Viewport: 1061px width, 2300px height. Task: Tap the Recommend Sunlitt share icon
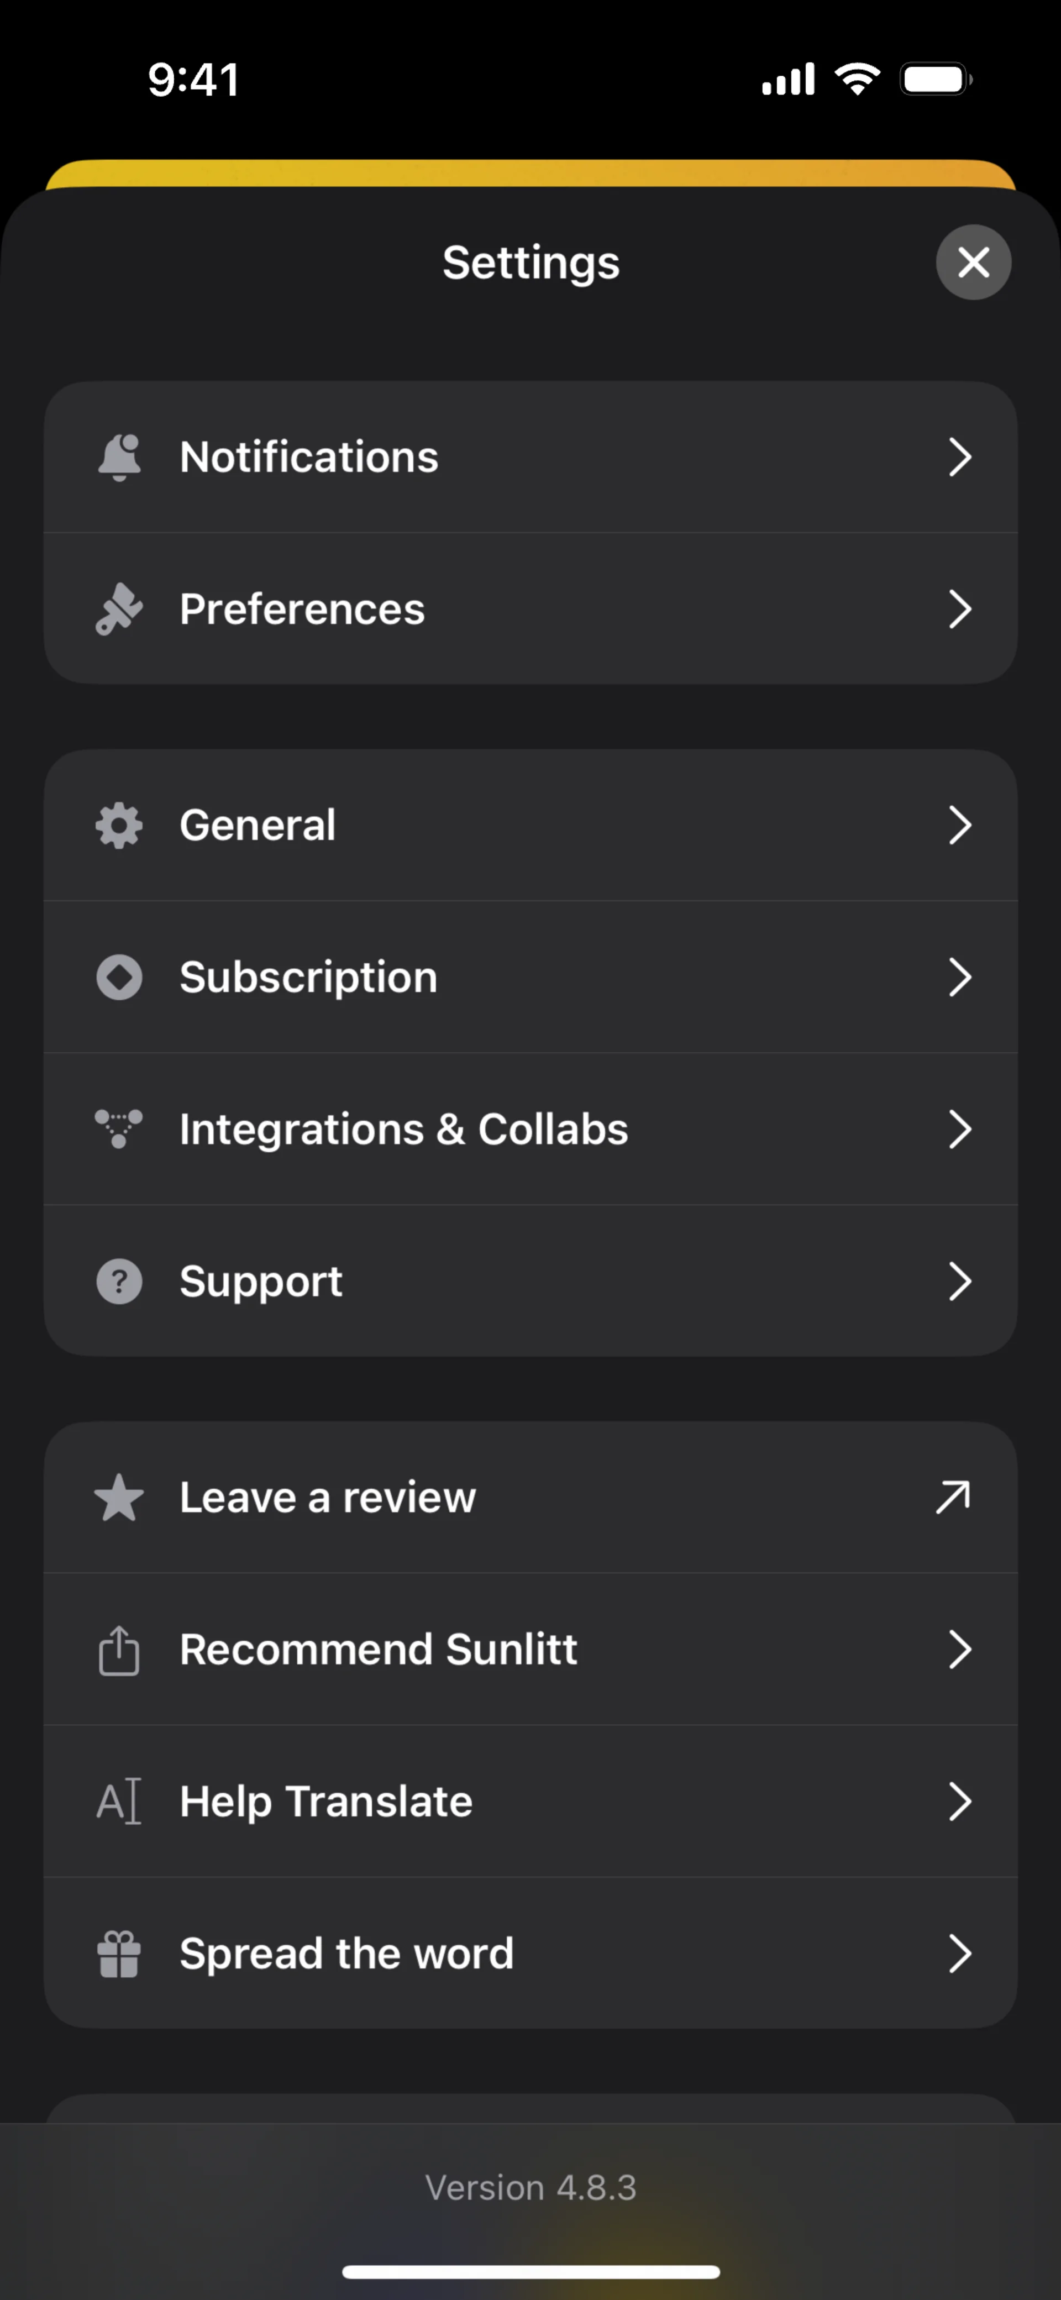pyautogui.click(x=119, y=1650)
